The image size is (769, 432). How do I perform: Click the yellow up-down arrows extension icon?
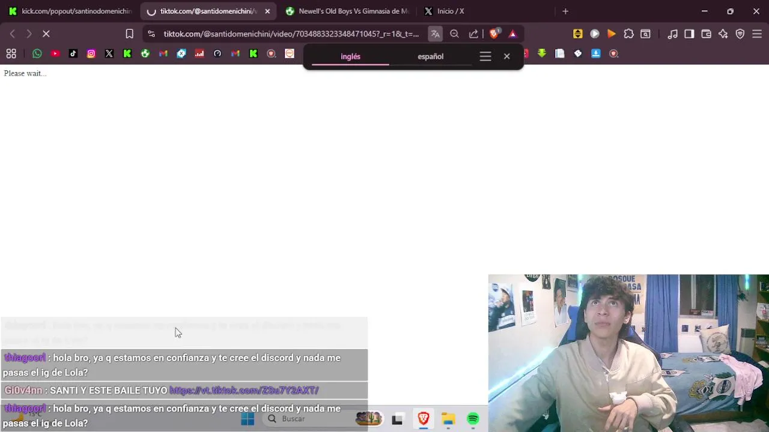(x=577, y=34)
